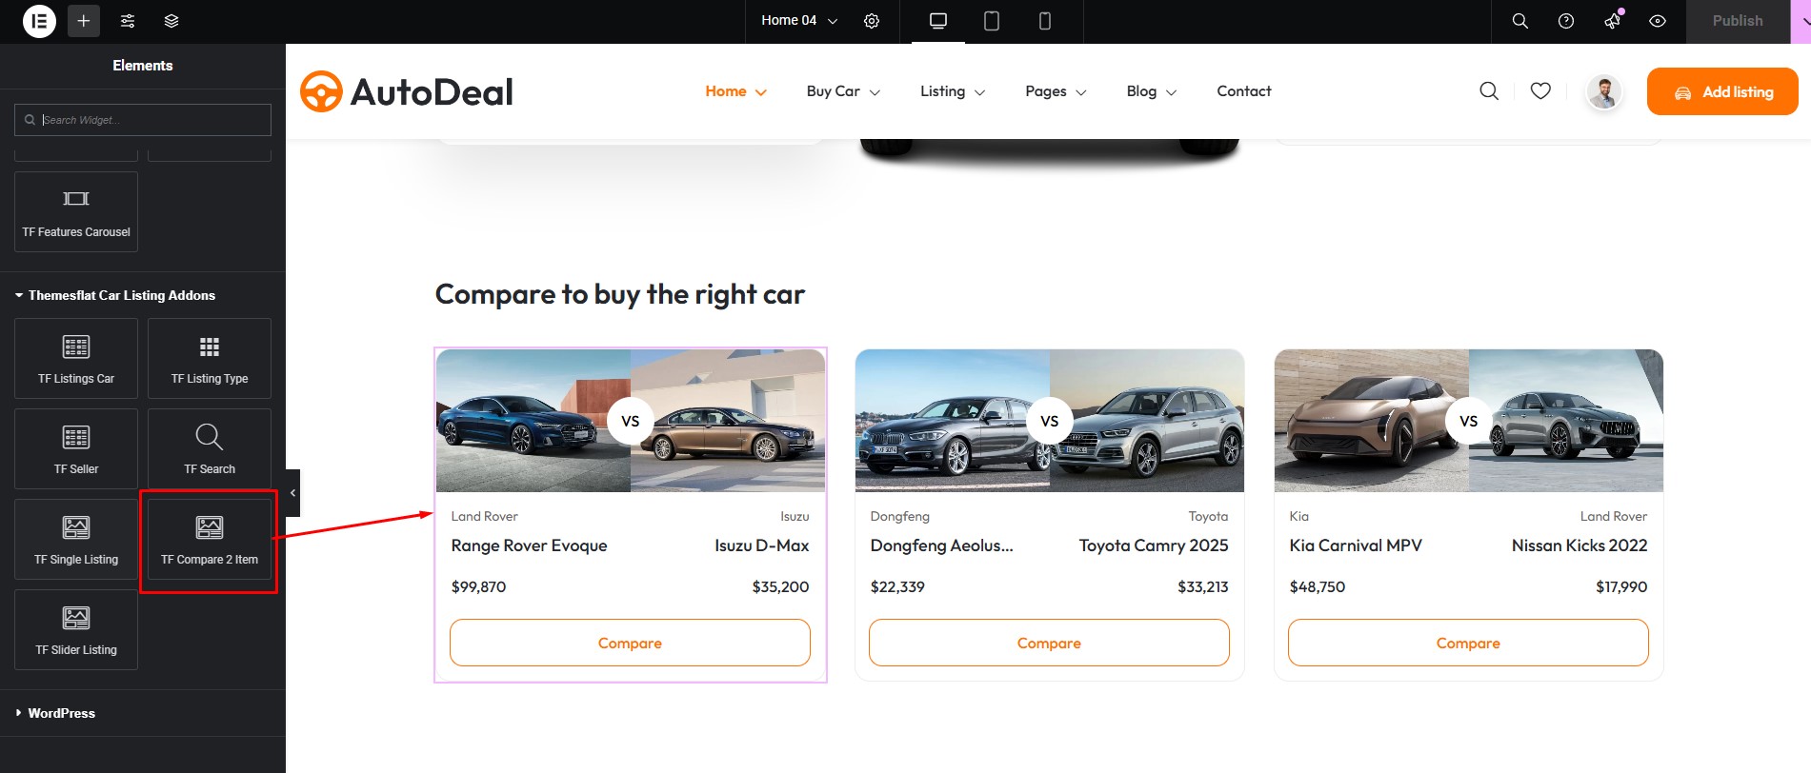Open the Listing menu dropdown
This screenshot has height=773, width=1811.
click(953, 91)
